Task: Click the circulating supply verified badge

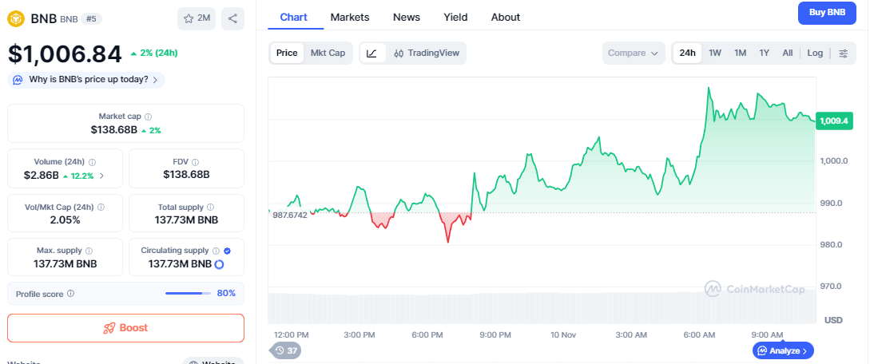Action: pyautogui.click(x=227, y=251)
